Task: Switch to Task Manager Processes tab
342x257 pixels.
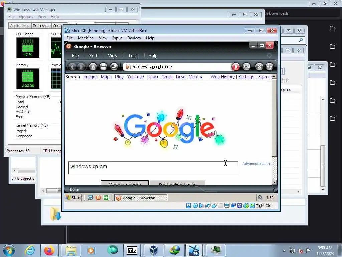Action: (x=41, y=26)
